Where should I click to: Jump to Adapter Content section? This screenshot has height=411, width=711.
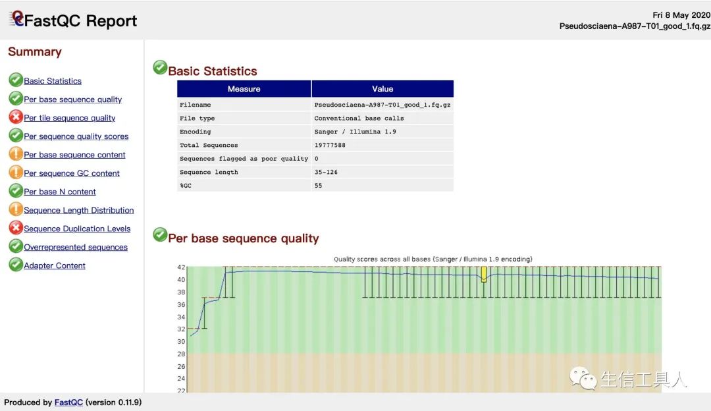[x=55, y=266]
